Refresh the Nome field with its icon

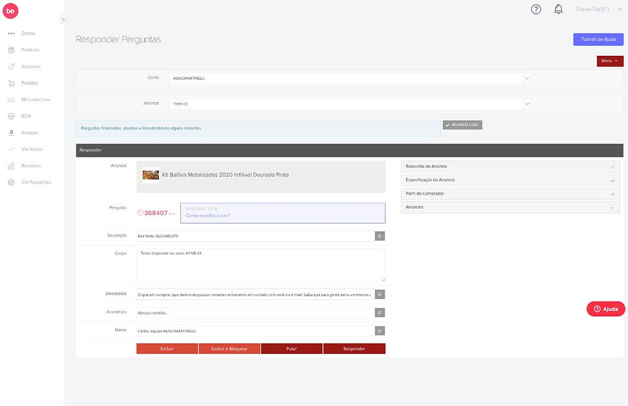(x=380, y=331)
